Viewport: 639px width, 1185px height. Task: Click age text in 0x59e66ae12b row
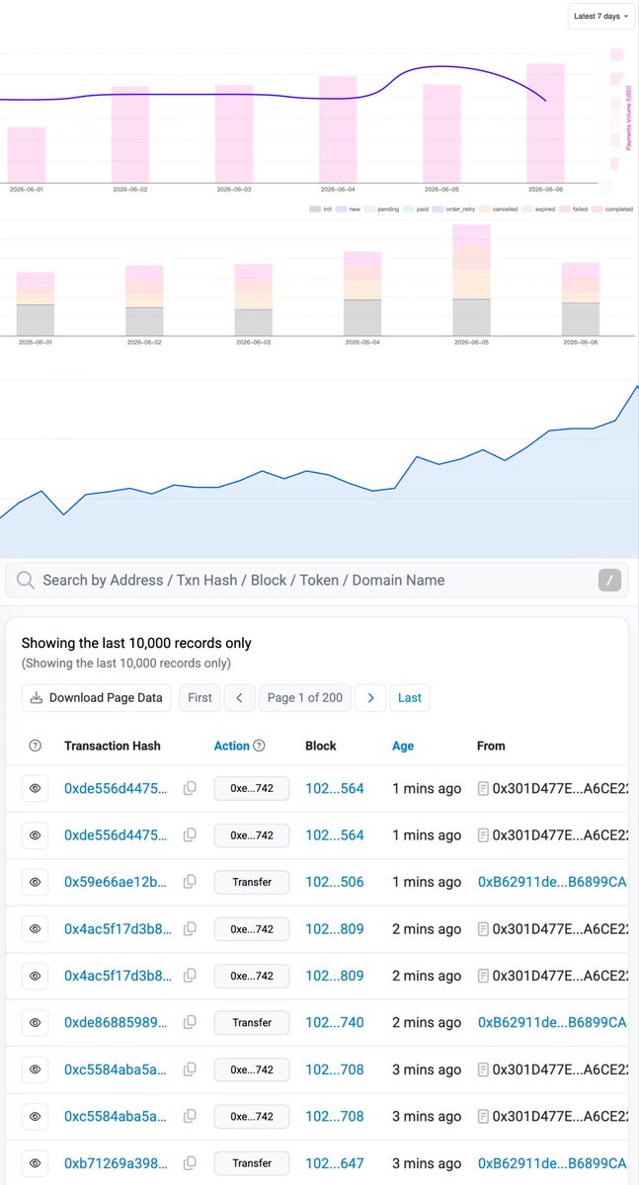tap(427, 882)
